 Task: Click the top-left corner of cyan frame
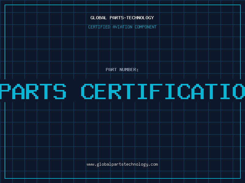point(5,5)
